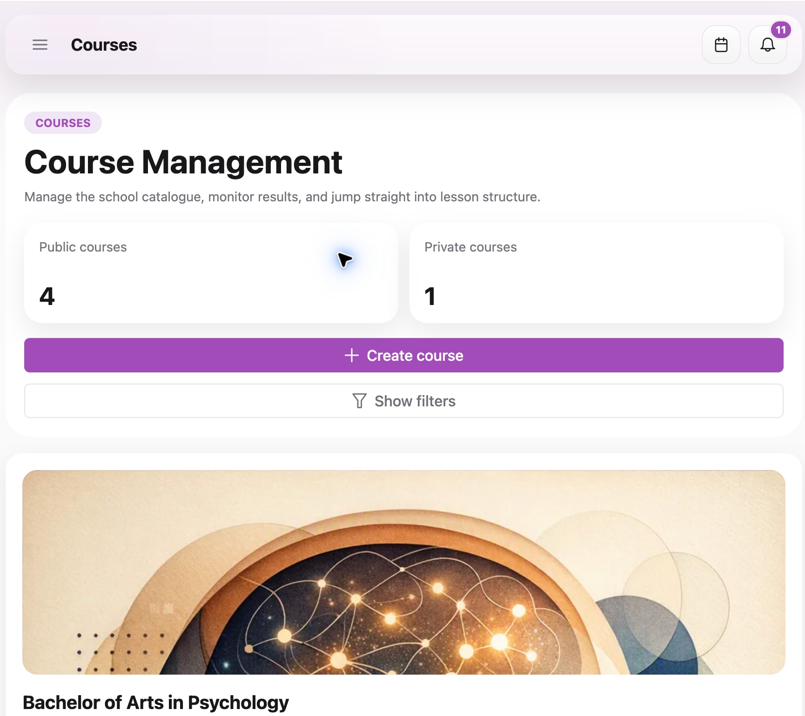Click the public courses count 4
The height and width of the screenshot is (716, 805).
pyautogui.click(x=47, y=296)
